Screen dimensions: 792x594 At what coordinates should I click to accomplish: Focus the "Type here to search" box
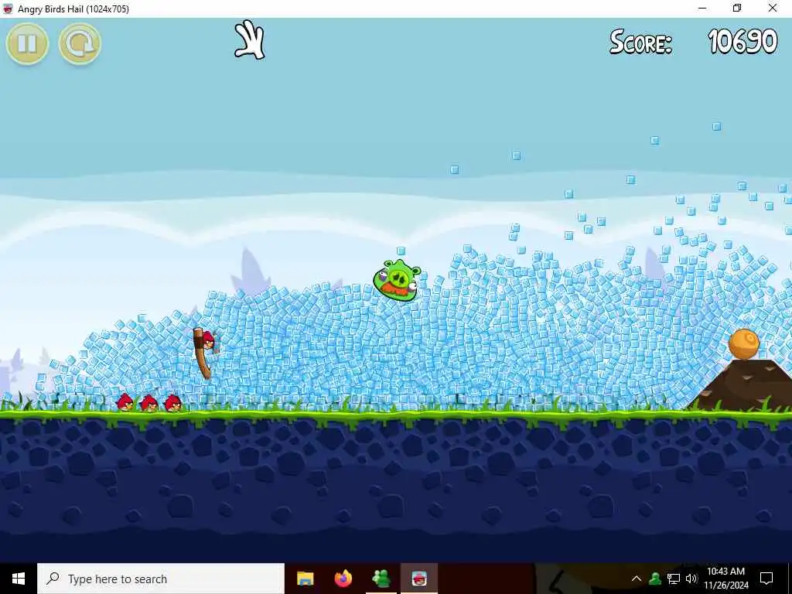coord(161,579)
